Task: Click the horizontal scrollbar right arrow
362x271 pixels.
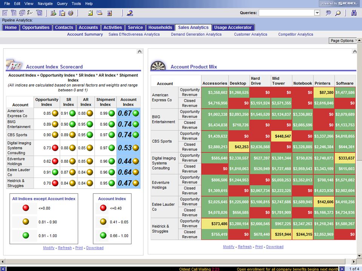Action: [354, 262]
